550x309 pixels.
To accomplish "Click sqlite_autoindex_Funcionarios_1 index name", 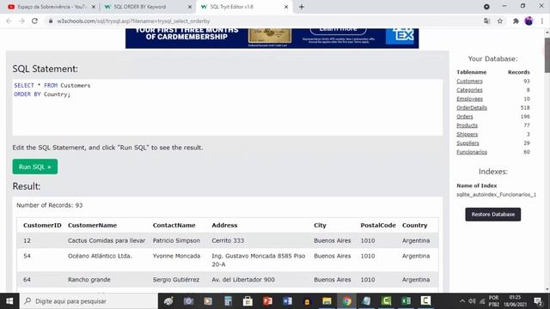I will tap(496, 195).
